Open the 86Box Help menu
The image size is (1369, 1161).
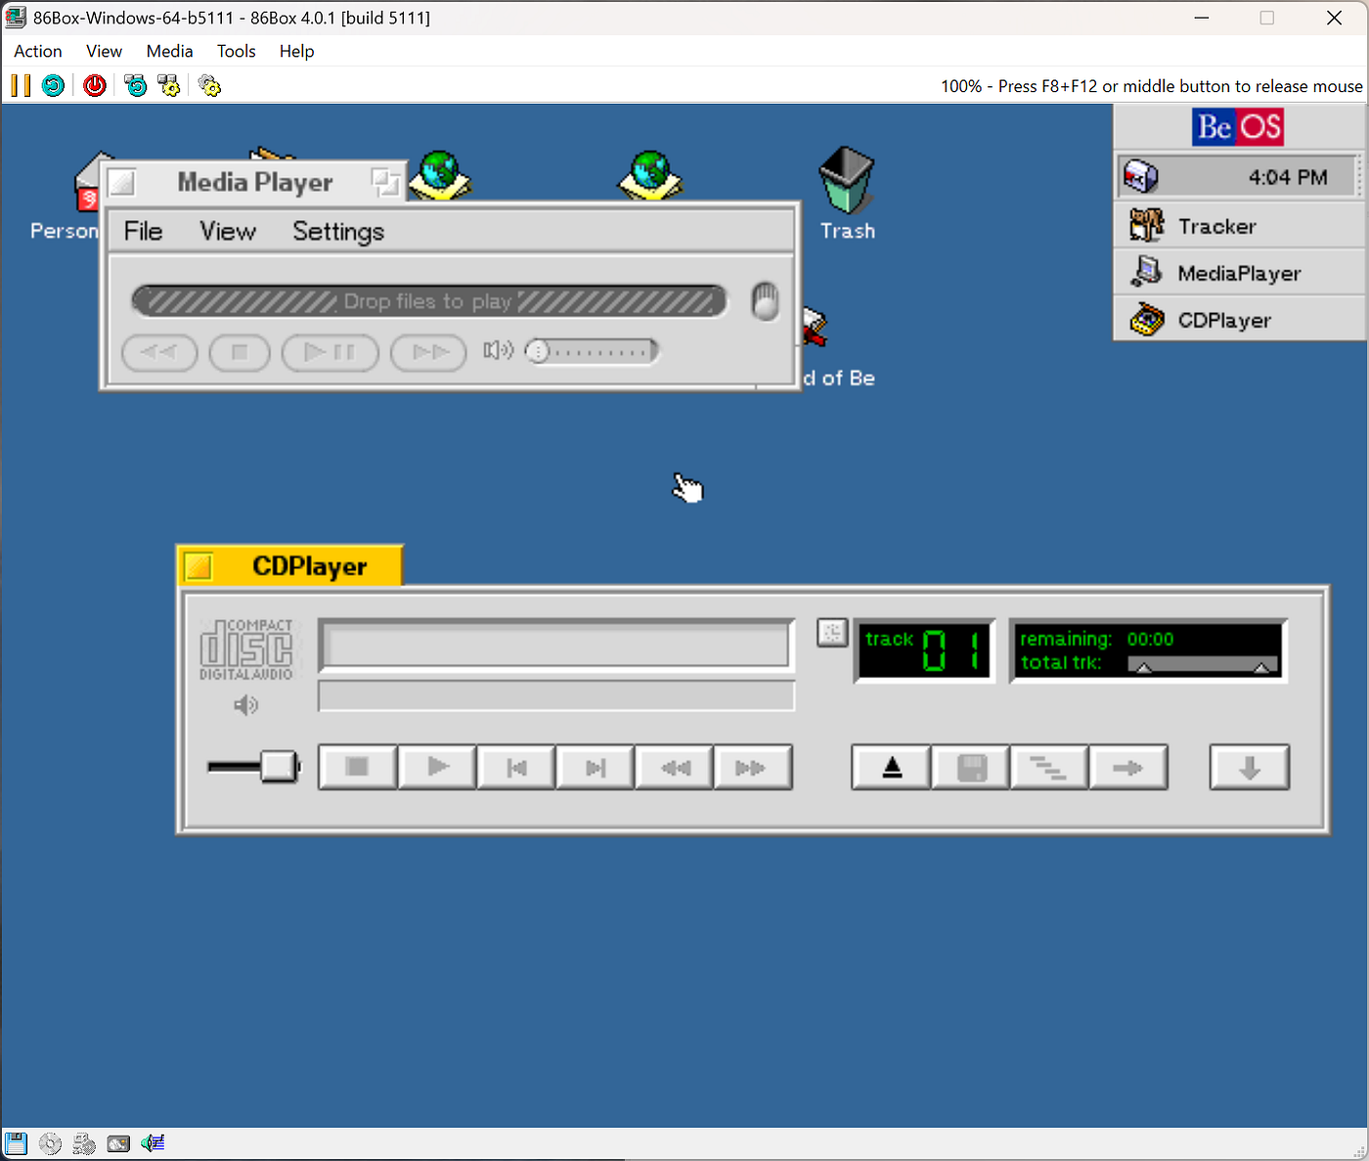[296, 51]
